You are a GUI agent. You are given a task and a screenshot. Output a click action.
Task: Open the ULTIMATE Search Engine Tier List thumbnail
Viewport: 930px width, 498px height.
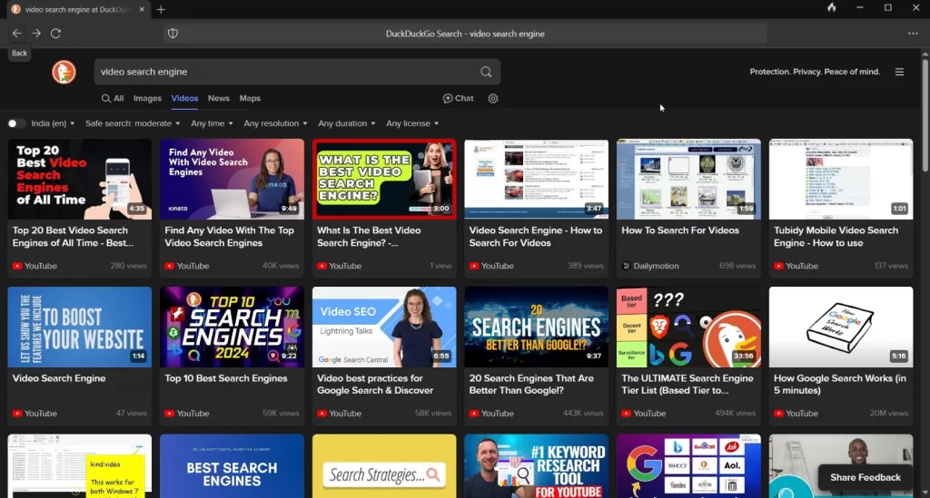pyautogui.click(x=688, y=327)
